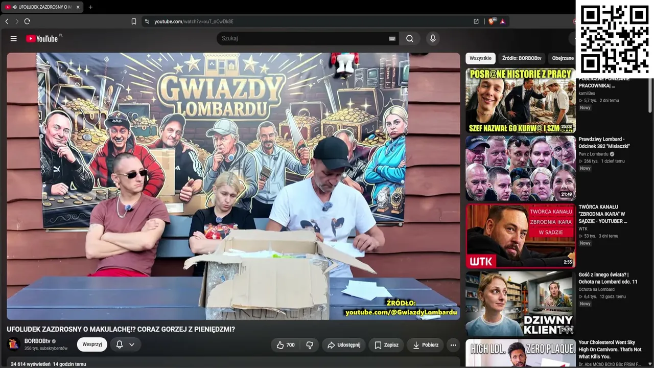Open title 'Your Cholesterol Went Sky High'
Image resolution: width=654 pixels, height=368 pixels.
pos(610,350)
